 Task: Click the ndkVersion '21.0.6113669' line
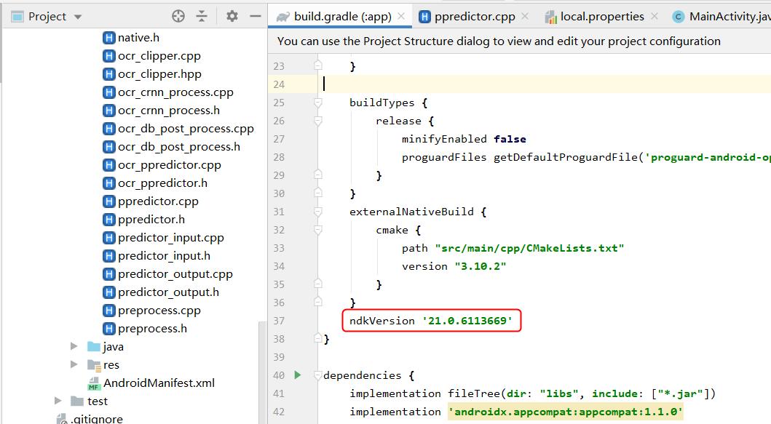[x=431, y=321]
